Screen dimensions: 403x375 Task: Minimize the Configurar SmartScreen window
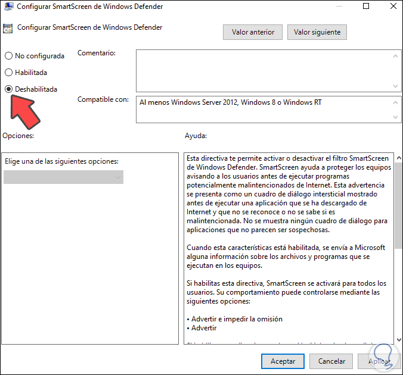(x=339, y=6)
